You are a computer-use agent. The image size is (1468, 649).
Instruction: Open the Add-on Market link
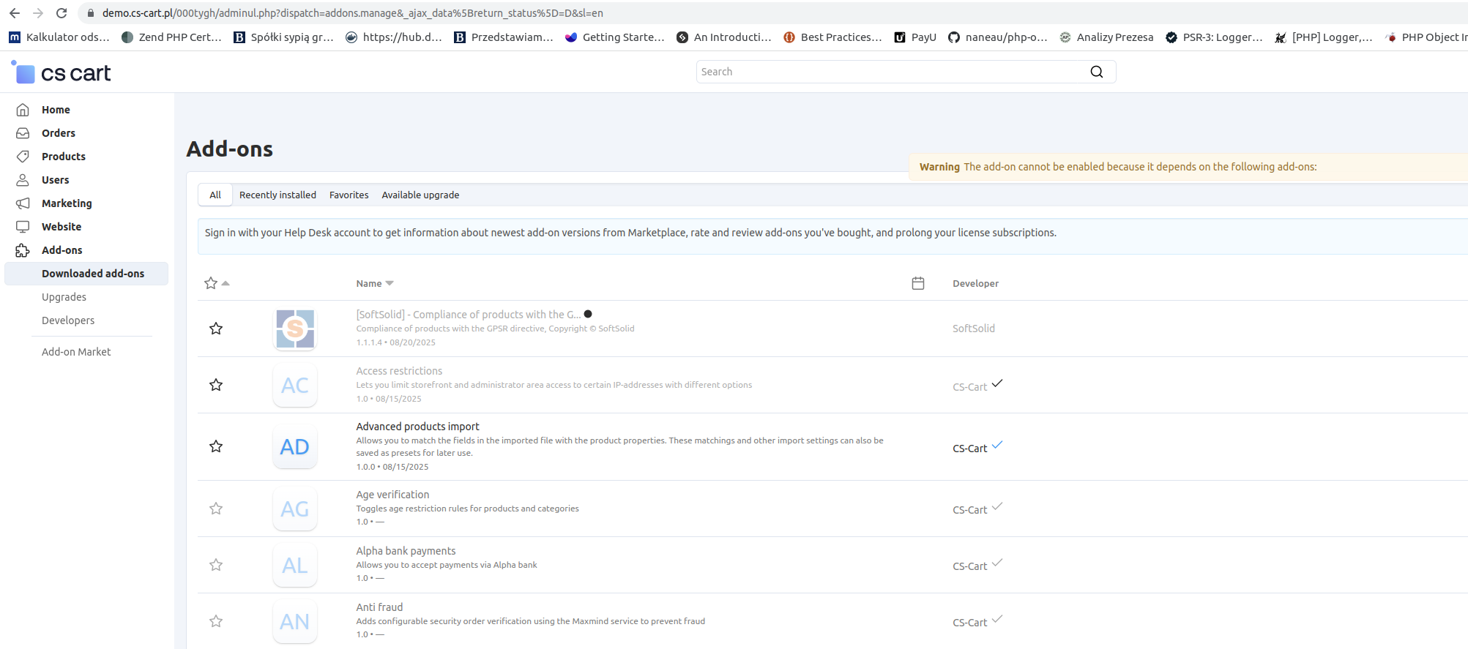tap(76, 352)
